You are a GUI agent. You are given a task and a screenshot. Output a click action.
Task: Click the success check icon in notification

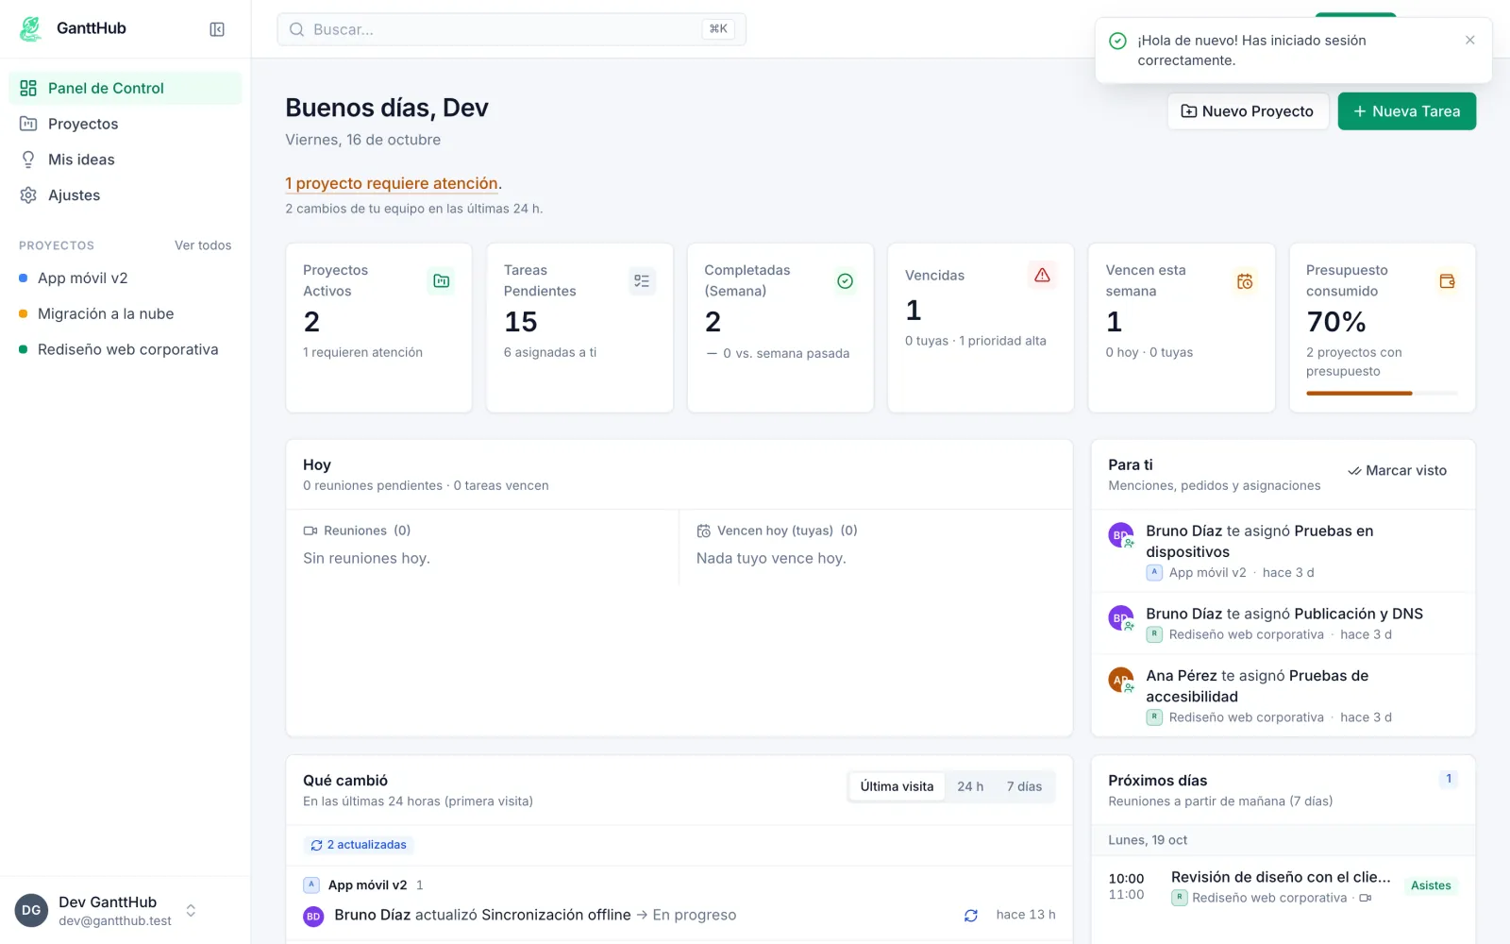click(1117, 41)
